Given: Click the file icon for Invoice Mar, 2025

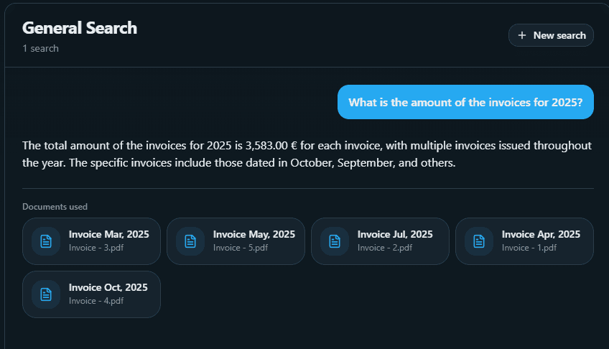Looking at the screenshot, I should click(46, 241).
